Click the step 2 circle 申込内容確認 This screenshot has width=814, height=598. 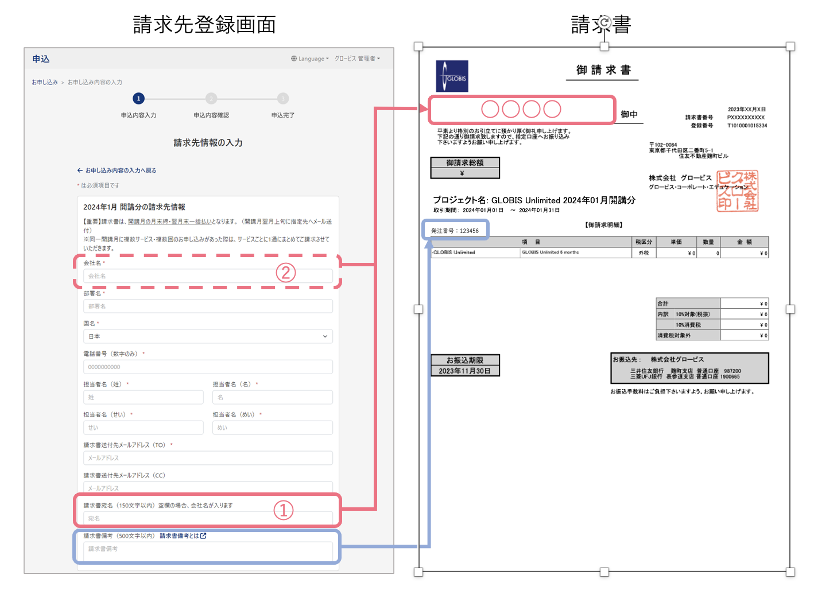pos(211,98)
